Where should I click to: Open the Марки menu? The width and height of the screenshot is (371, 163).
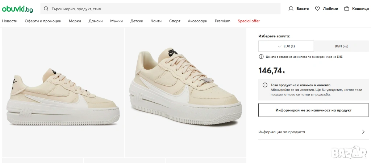tap(75, 21)
